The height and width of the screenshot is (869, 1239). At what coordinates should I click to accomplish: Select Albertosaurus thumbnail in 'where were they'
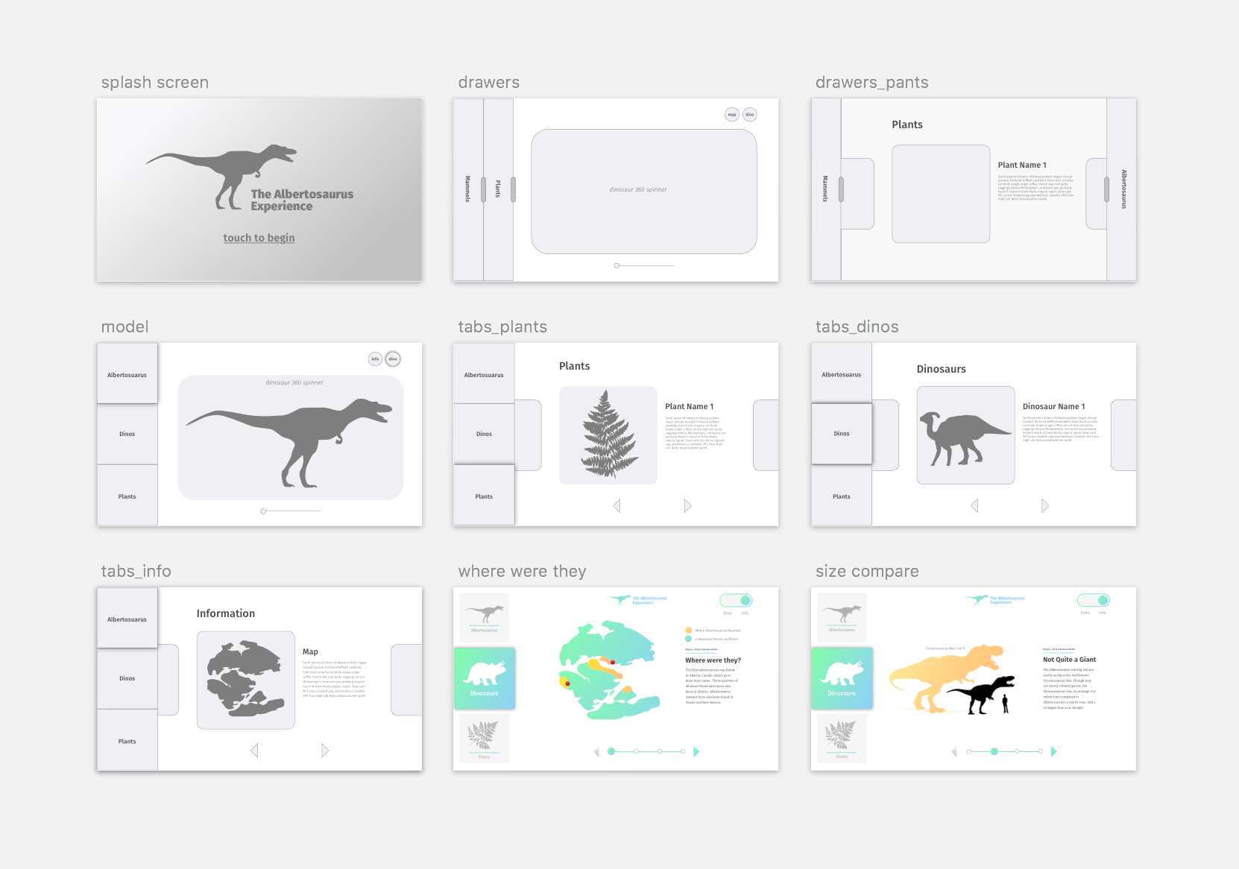click(484, 618)
